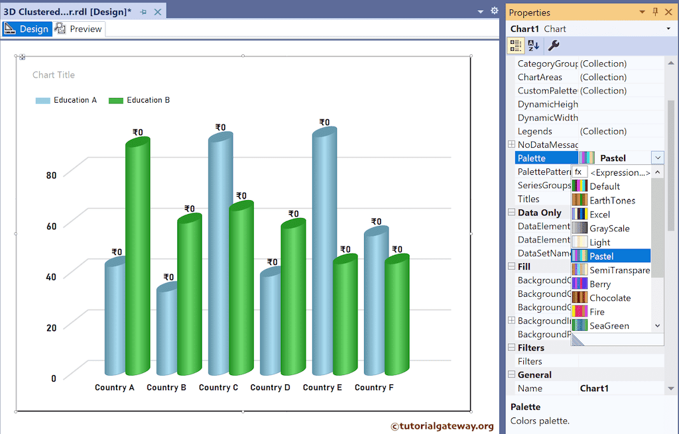Collapse the General category
Image resolution: width=679 pixels, height=434 pixels.
(511, 374)
